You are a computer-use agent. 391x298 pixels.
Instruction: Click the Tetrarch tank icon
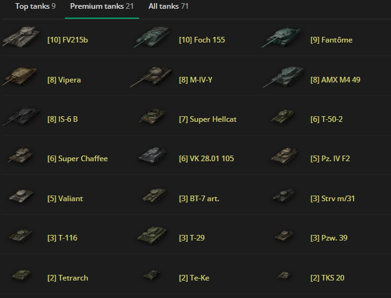click(x=22, y=276)
